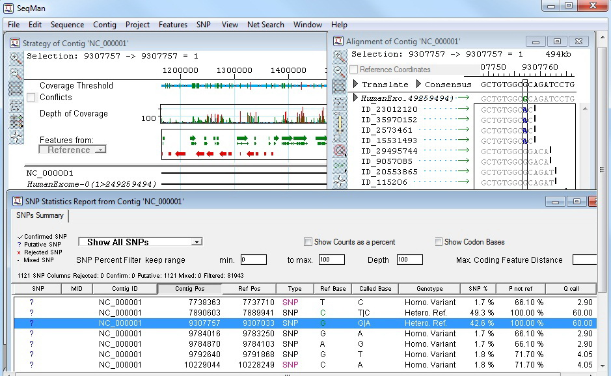Click the min. percent filter field
The image size is (611, 376).
coord(253,260)
